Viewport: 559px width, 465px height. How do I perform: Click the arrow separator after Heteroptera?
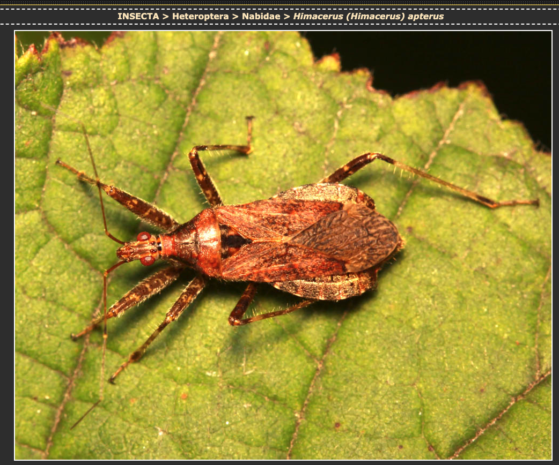tap(236, 16)
